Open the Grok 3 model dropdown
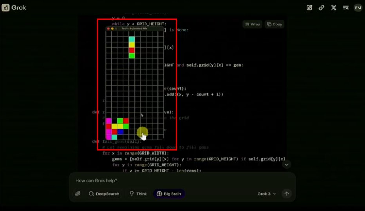 pyautogui.click(x=267, y=194)
